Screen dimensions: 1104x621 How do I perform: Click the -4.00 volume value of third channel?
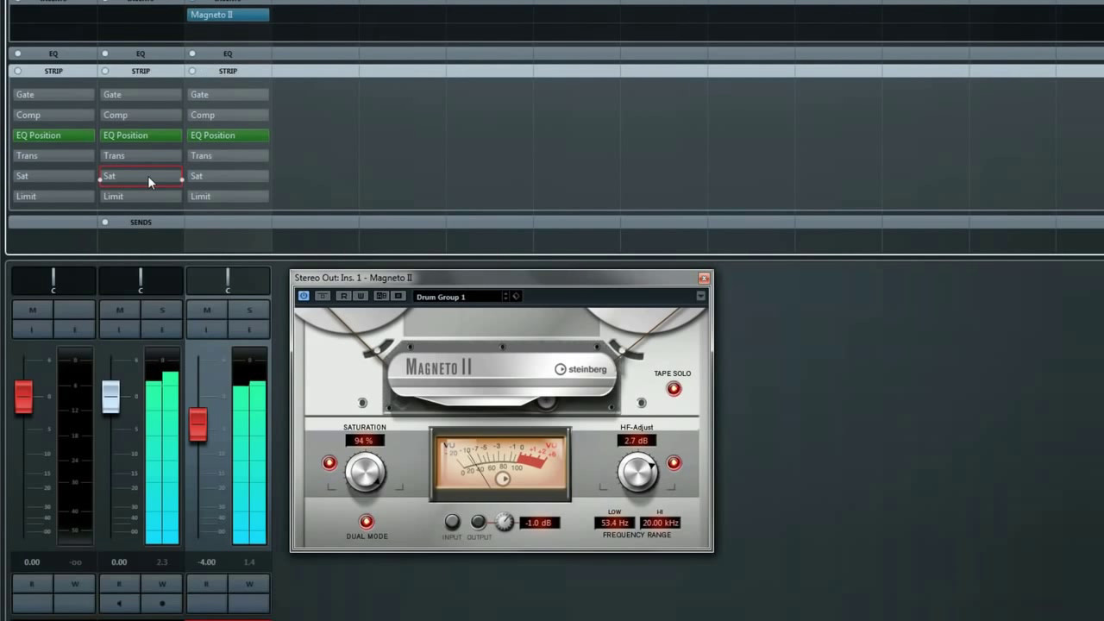(x=206, y=561)
